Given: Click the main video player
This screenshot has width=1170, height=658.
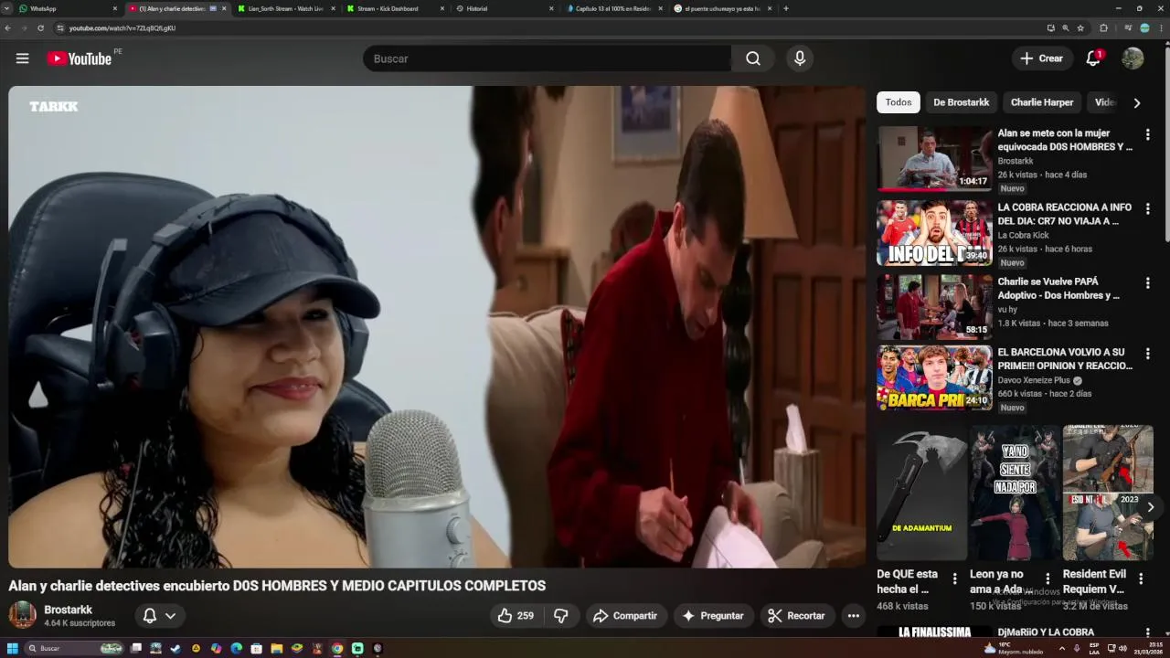Looking at the screenshot, I should 437,327.
